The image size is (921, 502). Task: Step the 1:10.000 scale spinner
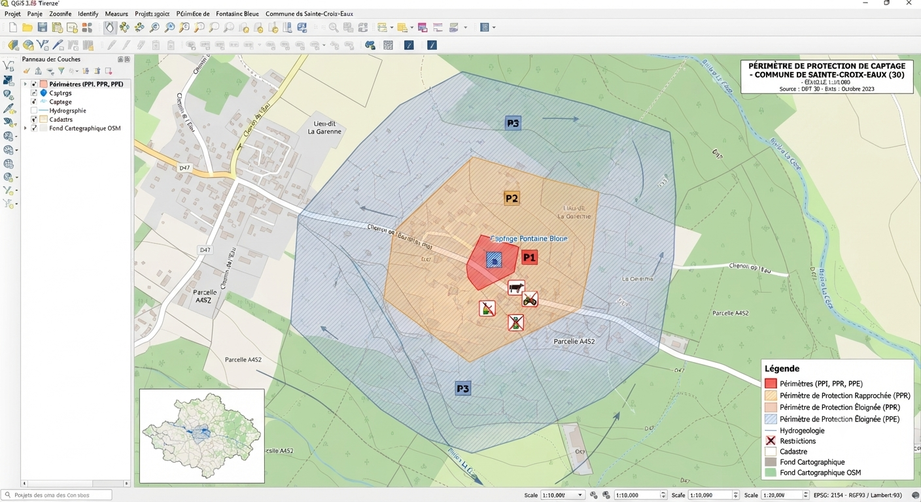(x=663, y=495)
